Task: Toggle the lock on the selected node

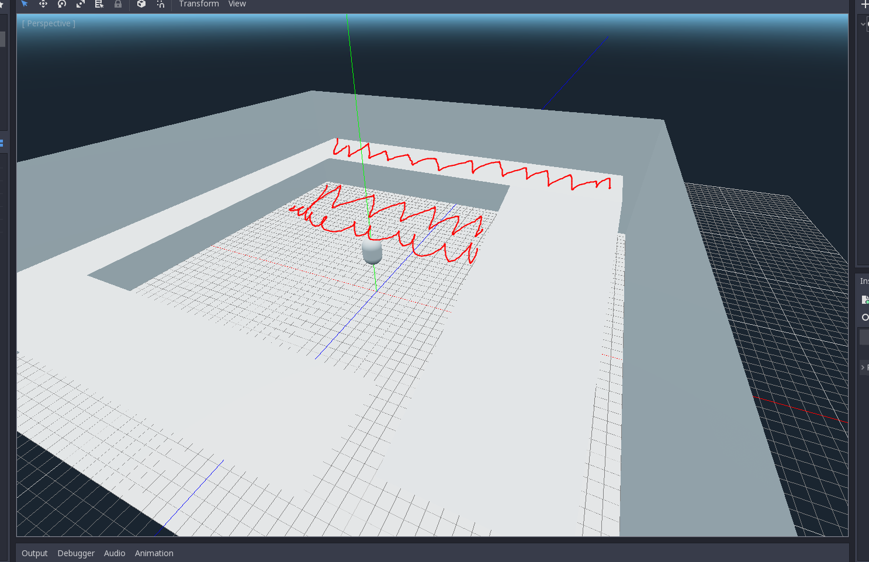Action: point(118,4)
